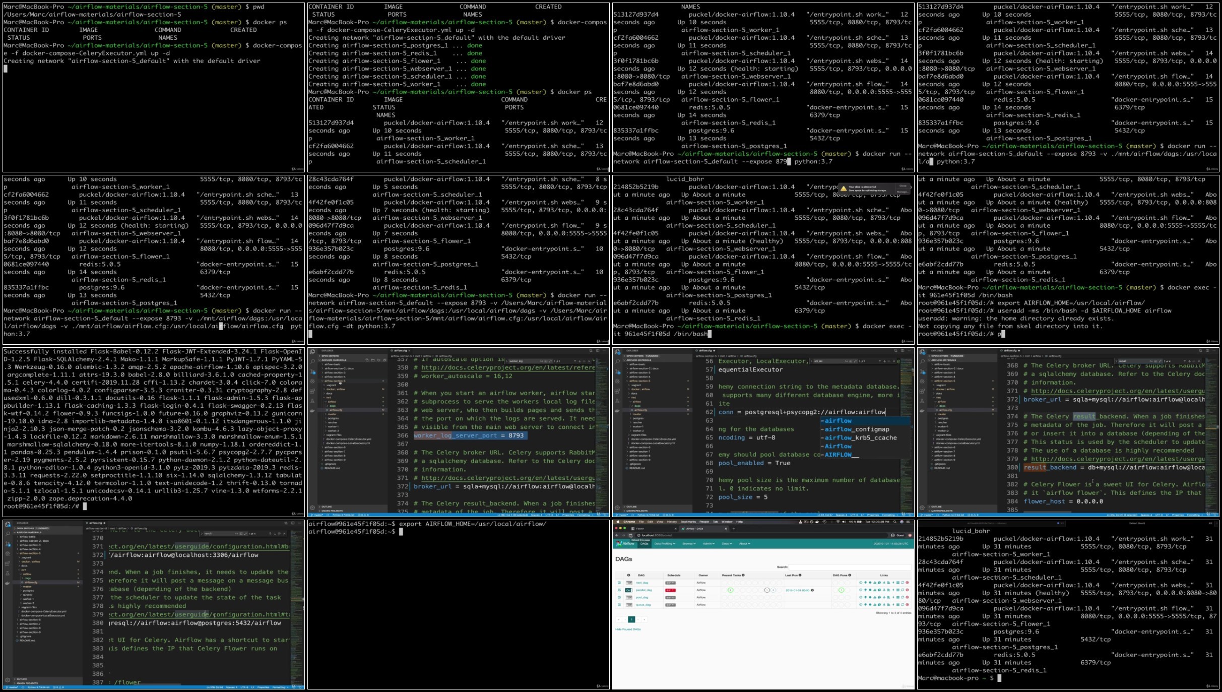This screenshot has height=692, width=1222.
Task: Switch to Flower tab in Chrome
Action: 654,529
